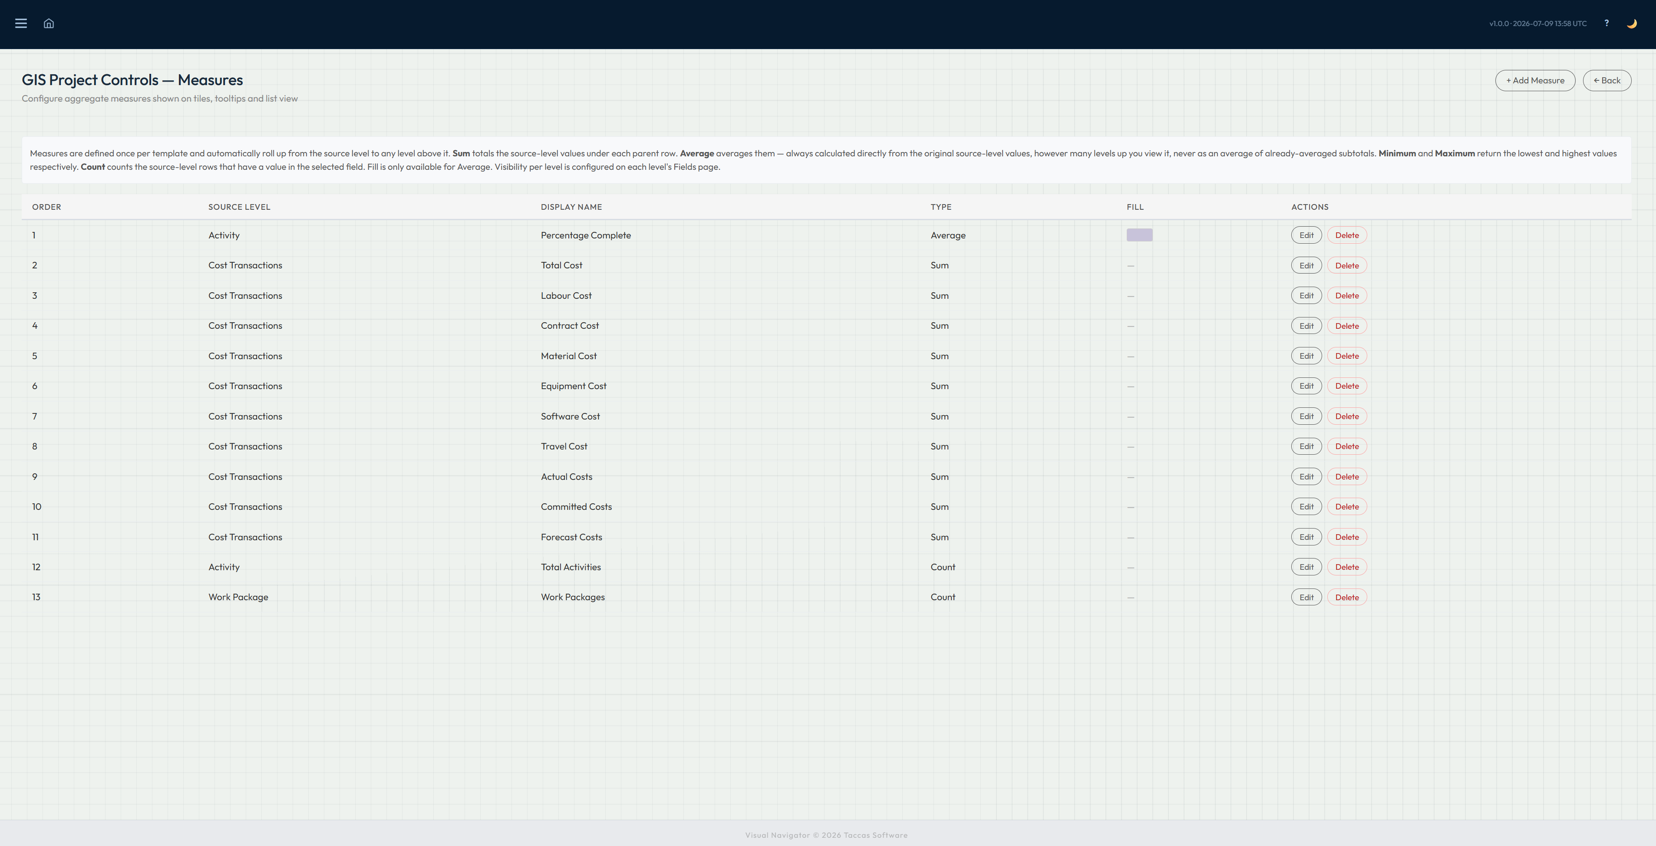Screen dimensions: 1656x846
Task: Select the Actual Costs display name
Action: pos(566,477)
